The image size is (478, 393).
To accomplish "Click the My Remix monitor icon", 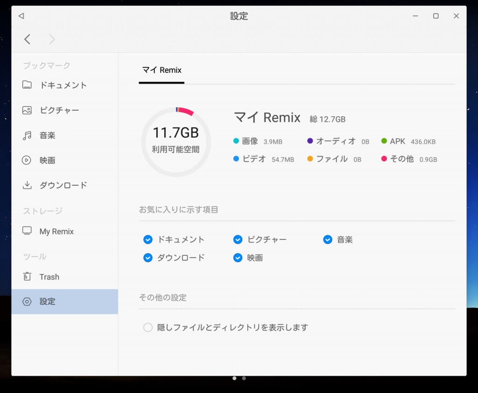I will (27, 231).
